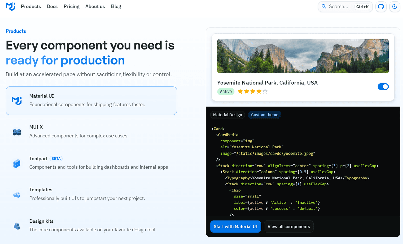Click the Search input field
403x244 pixels.
(345, 7)
